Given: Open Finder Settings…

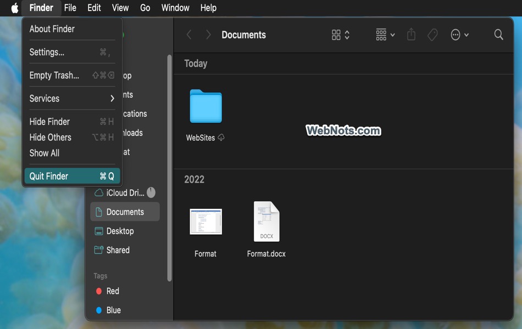Looking at the screenshot, I should point(72,52).
